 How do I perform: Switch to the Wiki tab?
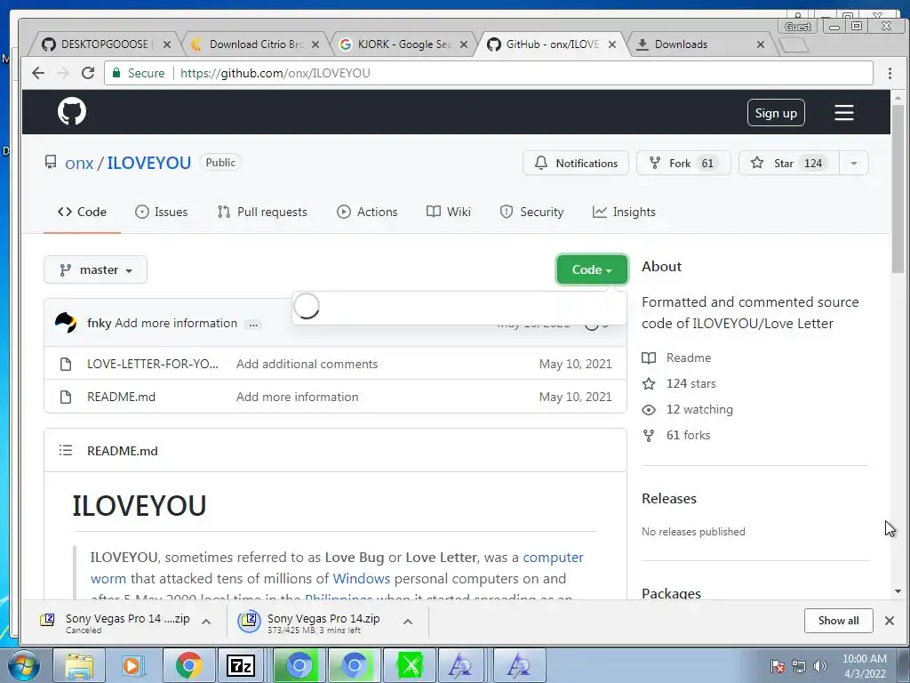pyautogui.click(x=448, y=212)
